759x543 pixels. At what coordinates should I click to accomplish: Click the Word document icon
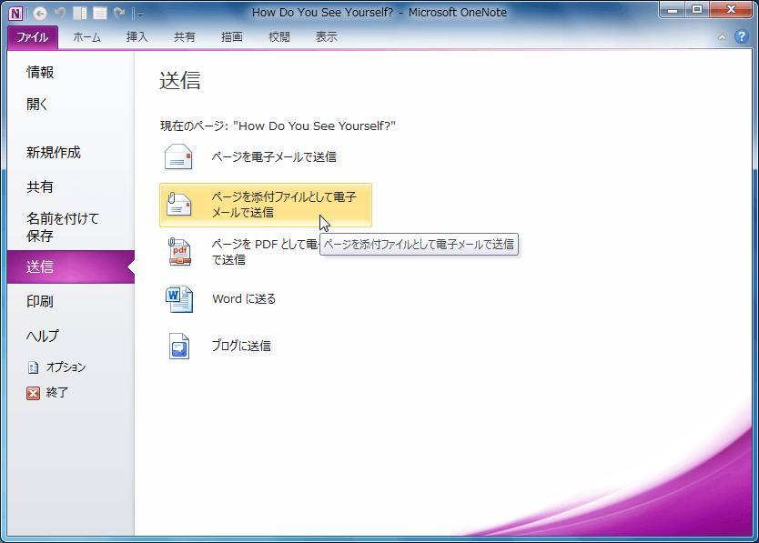click(x=179, y=298)
